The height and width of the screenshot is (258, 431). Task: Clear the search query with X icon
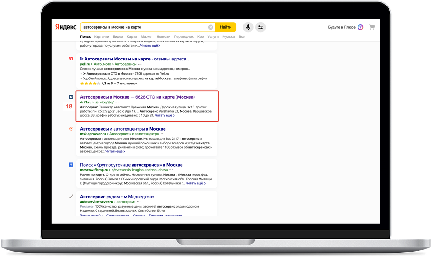coord(211,27)
